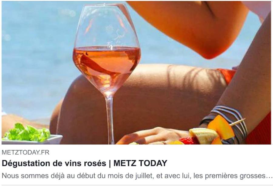The width and height of the screenshot is (273, 186).
Task: Click the green salad in the white dish
Action: pos(27,132)
